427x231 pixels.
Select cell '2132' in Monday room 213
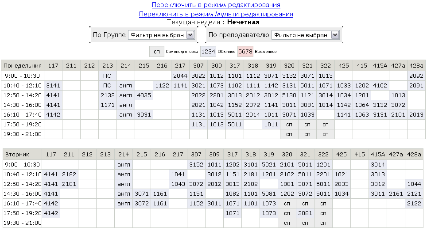[108, 95]
